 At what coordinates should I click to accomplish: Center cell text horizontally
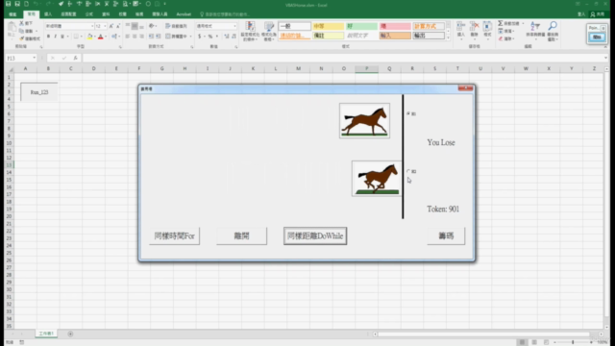[x=135, y=37]
